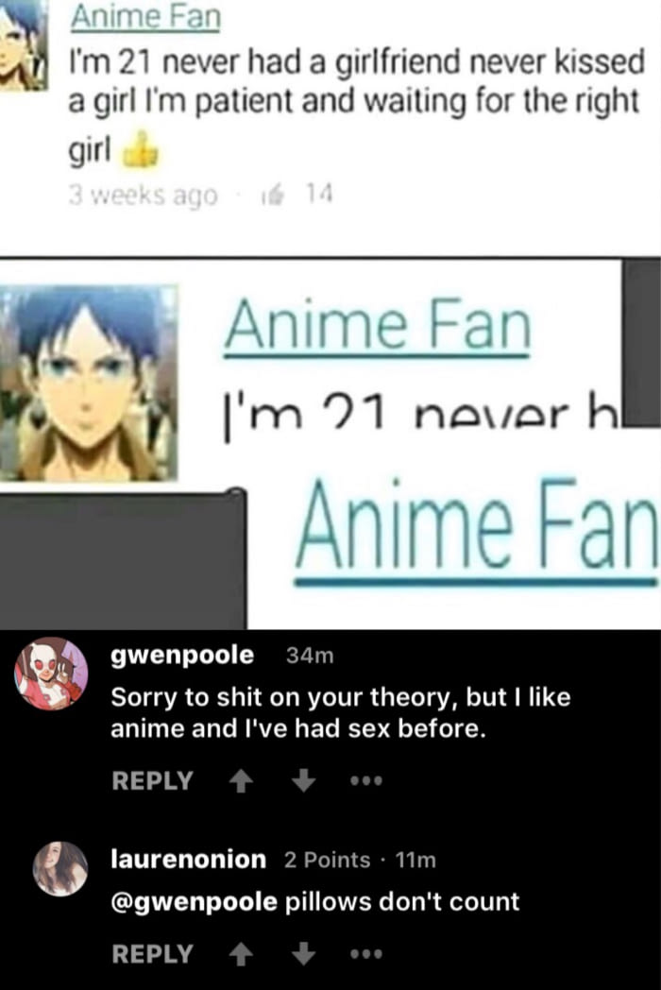Reply to gwenpoole's comment
The width and height of the screenshot is (661, 990).
pos(152,781)
